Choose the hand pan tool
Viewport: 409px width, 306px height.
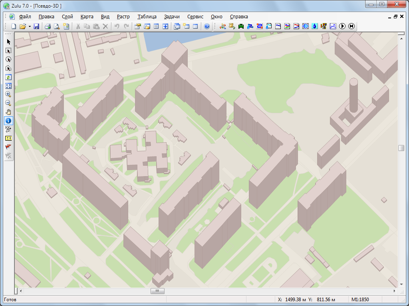tap(8, 112)
